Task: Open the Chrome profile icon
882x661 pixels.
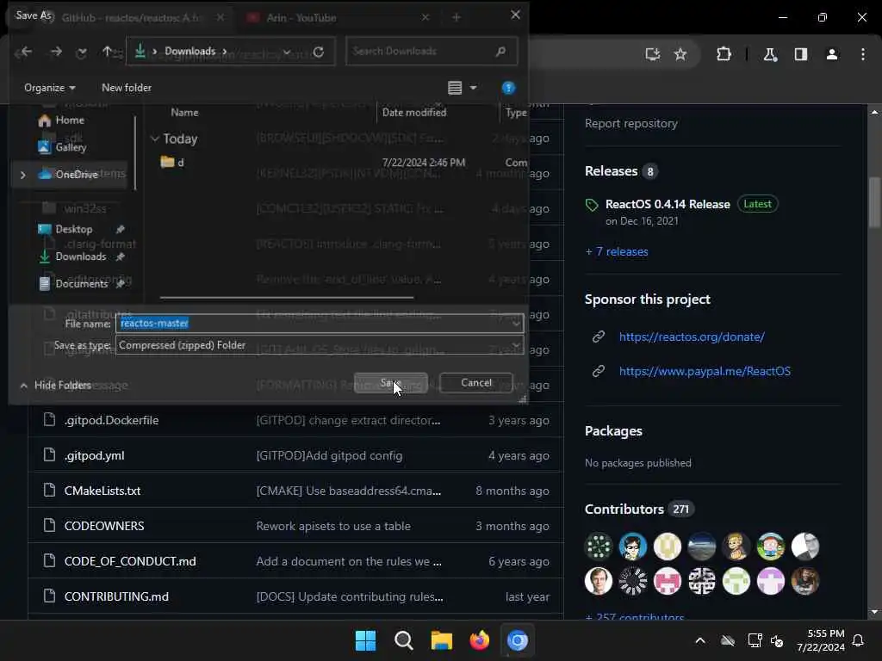Action: tap(832, 54)
